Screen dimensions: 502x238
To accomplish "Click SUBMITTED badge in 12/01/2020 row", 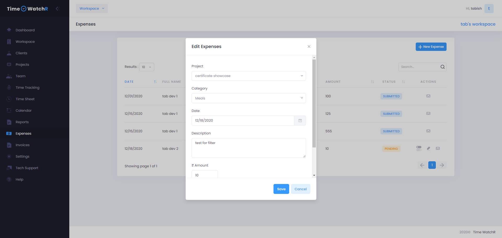I will tap(391, 96).
